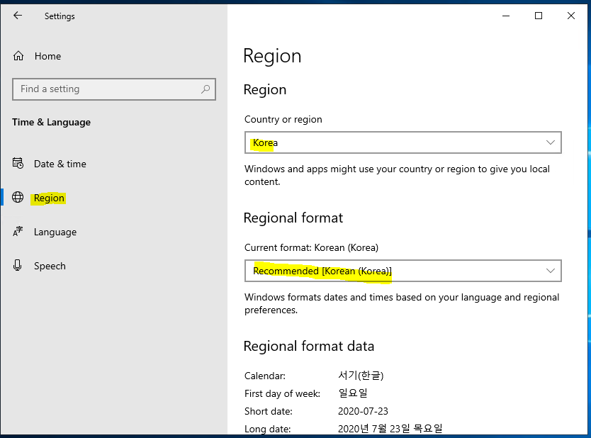Click the Speech microphone icon
The image size is (591, 438).
coord(17,265)
